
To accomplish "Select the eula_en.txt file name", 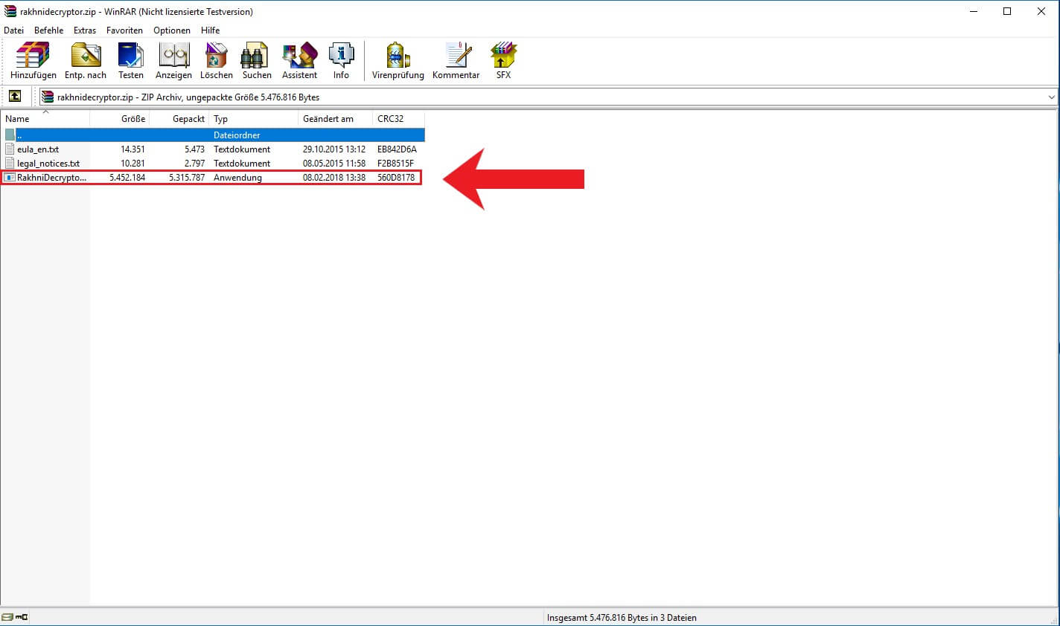I will [38, 149].
